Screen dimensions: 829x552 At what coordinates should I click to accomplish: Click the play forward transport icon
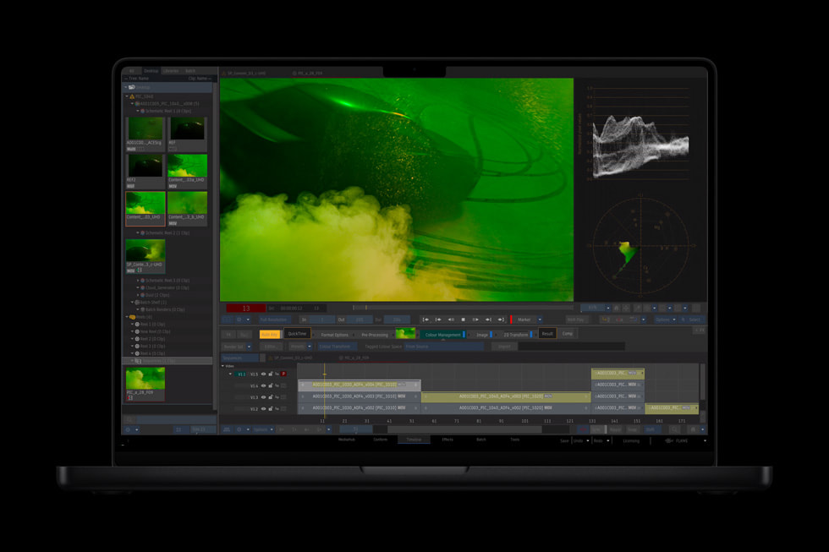click(x=476, y=320)
